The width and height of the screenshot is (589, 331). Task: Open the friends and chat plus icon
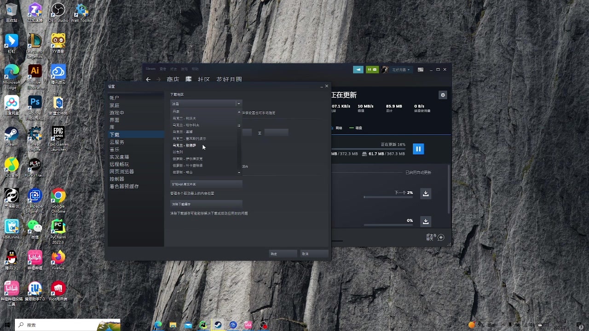click(x=441, y=237)
